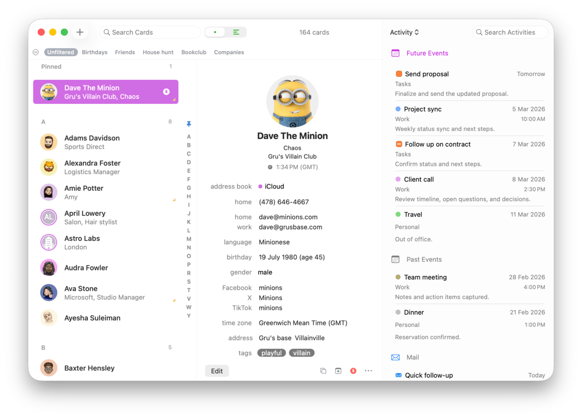Image resolution: width=582 pixels, height=418 pixels.
Task: Click the playful tag on Dave's card
Action: pos(271,353)
